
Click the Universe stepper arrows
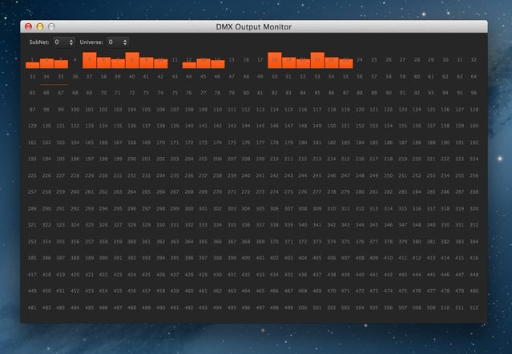pyautogui.click(x=125, y=42)
